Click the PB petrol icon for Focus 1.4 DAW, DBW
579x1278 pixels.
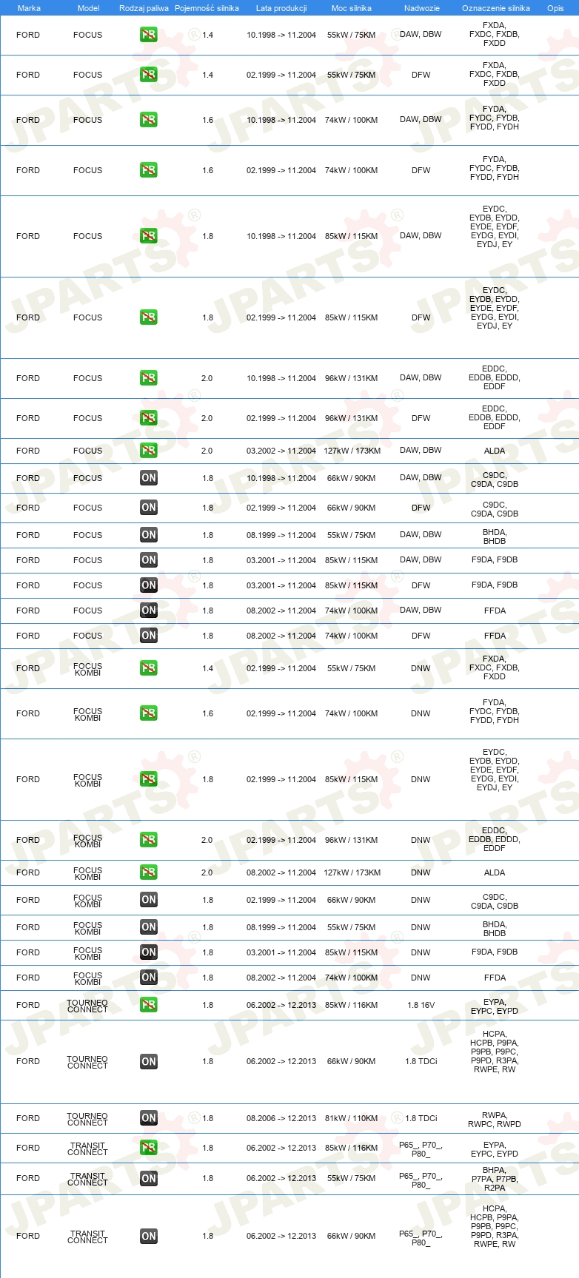coord(149,35)
